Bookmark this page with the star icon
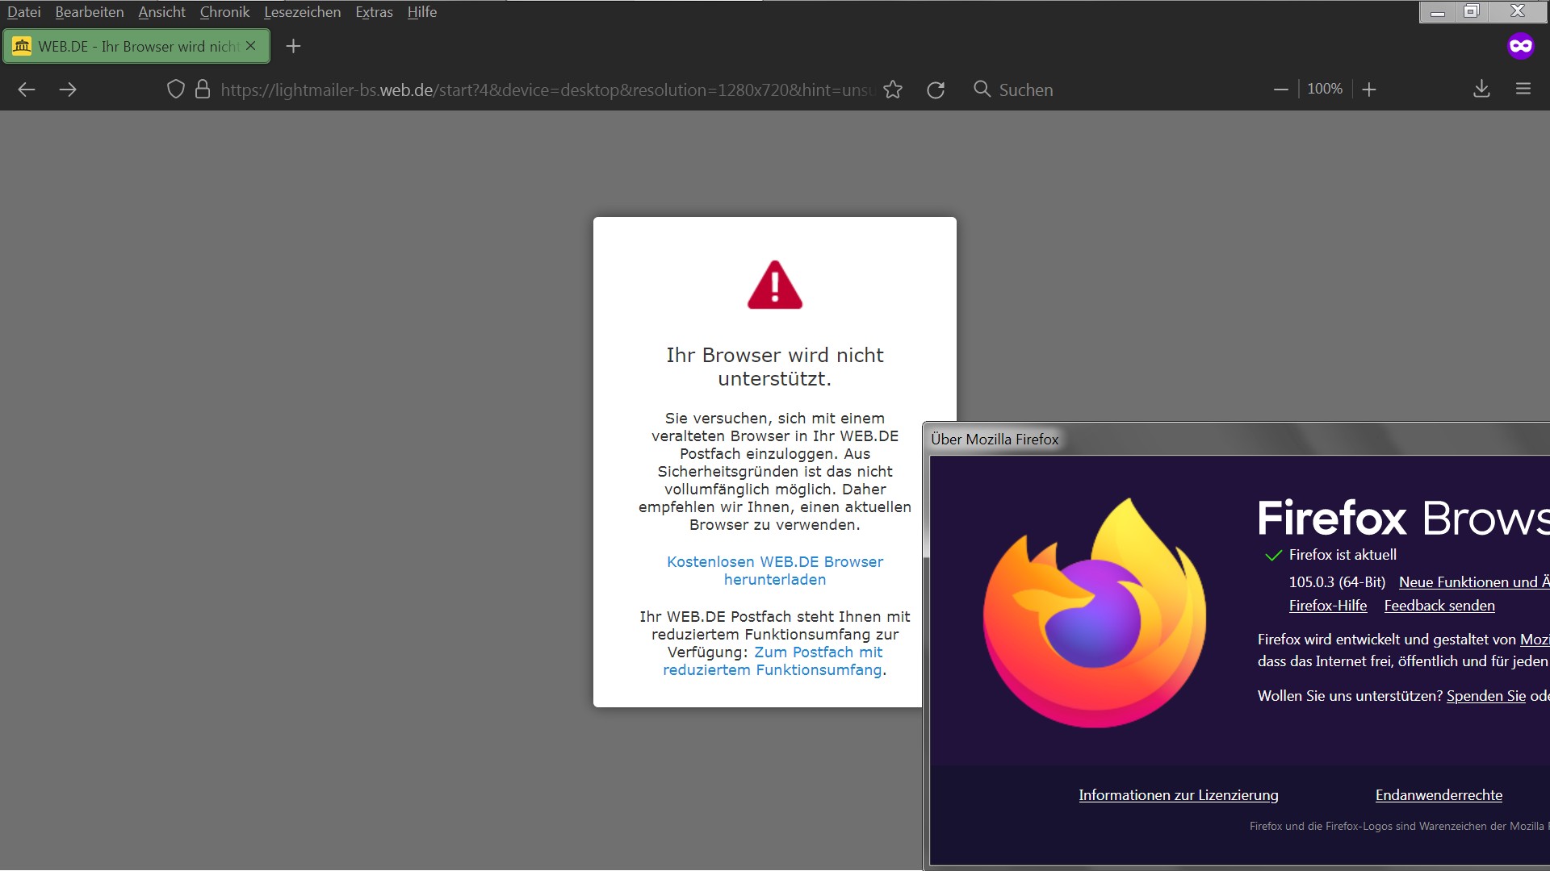1550x871 pixels. click(x=893, y=90)
